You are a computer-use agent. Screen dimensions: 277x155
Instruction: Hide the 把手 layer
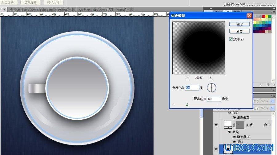click(x=216, y=125)
